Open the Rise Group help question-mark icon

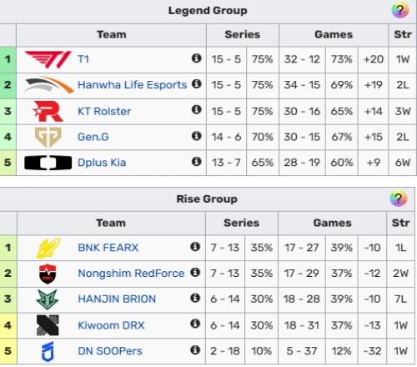399,199
